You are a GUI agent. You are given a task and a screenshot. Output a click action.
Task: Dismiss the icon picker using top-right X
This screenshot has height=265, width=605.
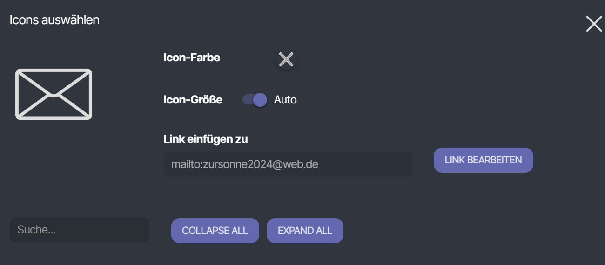tap(594, 24)
